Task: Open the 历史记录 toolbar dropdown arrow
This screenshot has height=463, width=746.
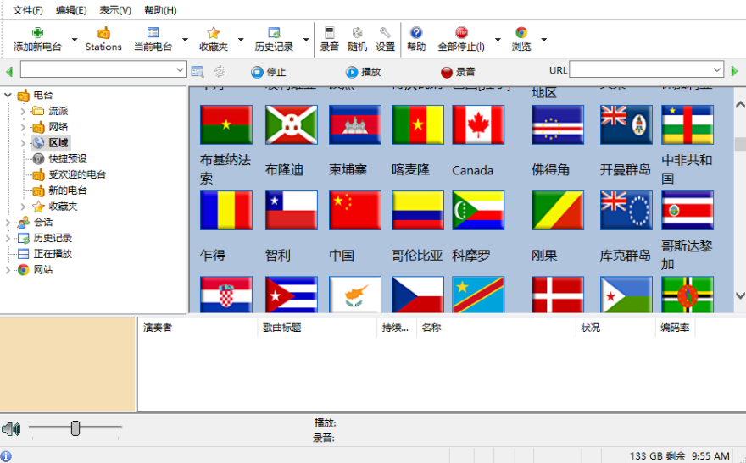Action: click(304, 40)
